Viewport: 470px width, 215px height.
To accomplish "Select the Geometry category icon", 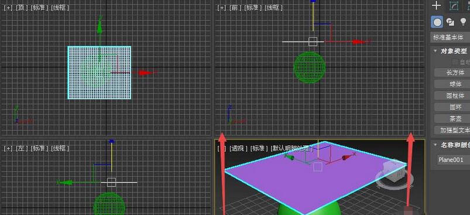I will (437, 22).
